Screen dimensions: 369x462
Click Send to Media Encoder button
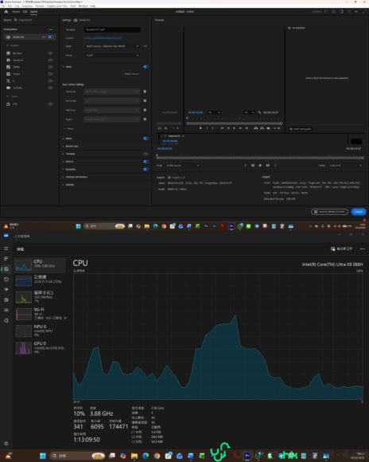coord(329,212)
